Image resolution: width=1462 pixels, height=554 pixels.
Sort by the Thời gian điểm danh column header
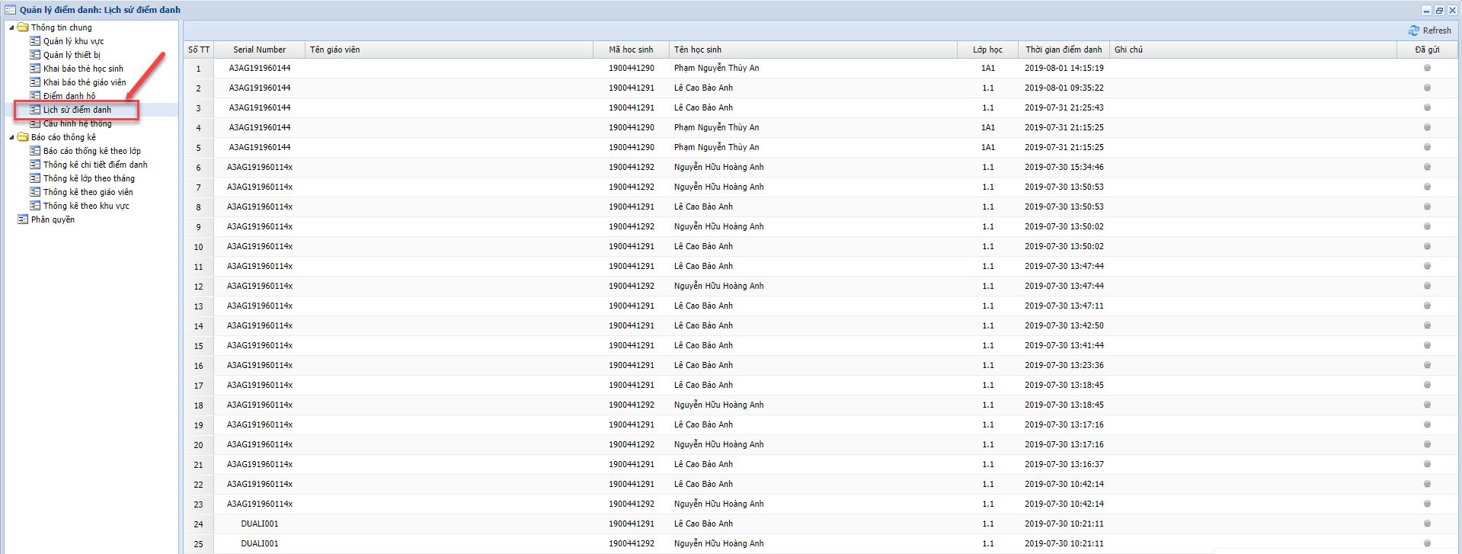pyautogui.click(x=1063, y=50)
